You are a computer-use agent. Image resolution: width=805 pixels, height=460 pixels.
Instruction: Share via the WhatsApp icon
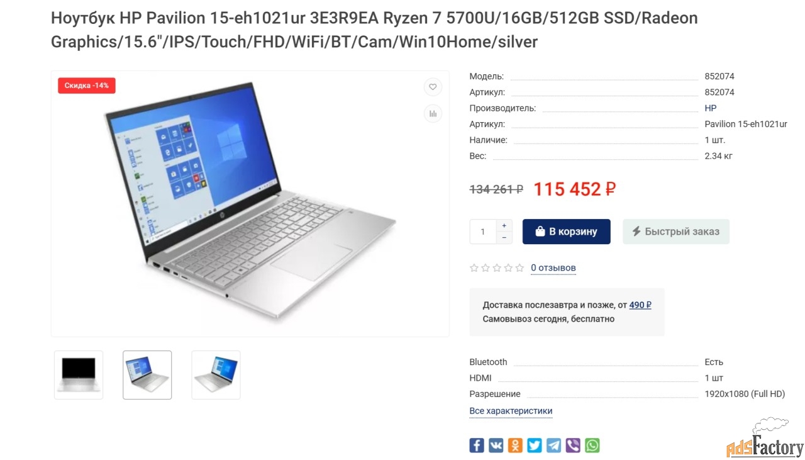(592, 446)
